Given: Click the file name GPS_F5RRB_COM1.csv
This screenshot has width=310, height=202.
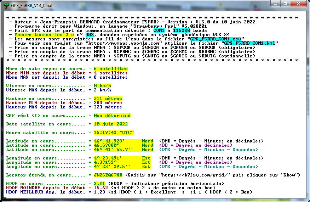Looking at the screenshot, I should coord(216,39).
